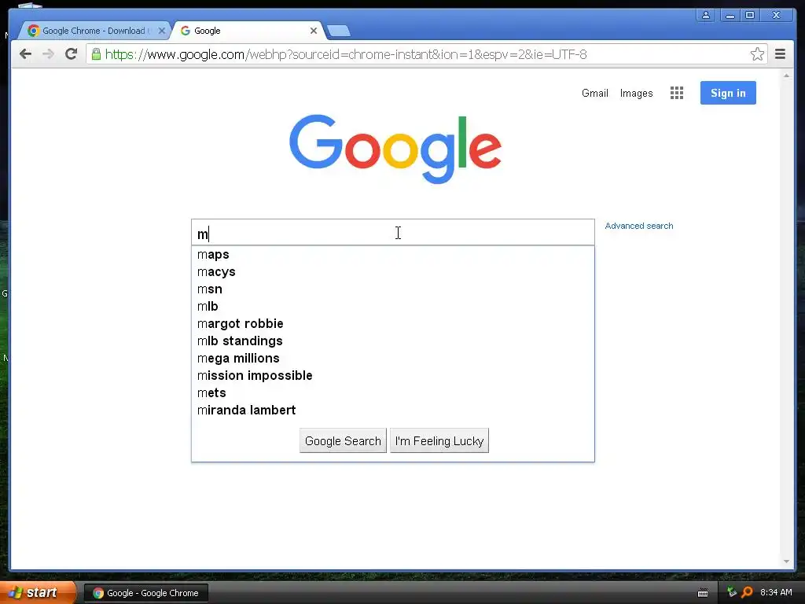Choose the "mega millions" suggestion
This screenshot has height=604, width=805.
click(393, 359)
